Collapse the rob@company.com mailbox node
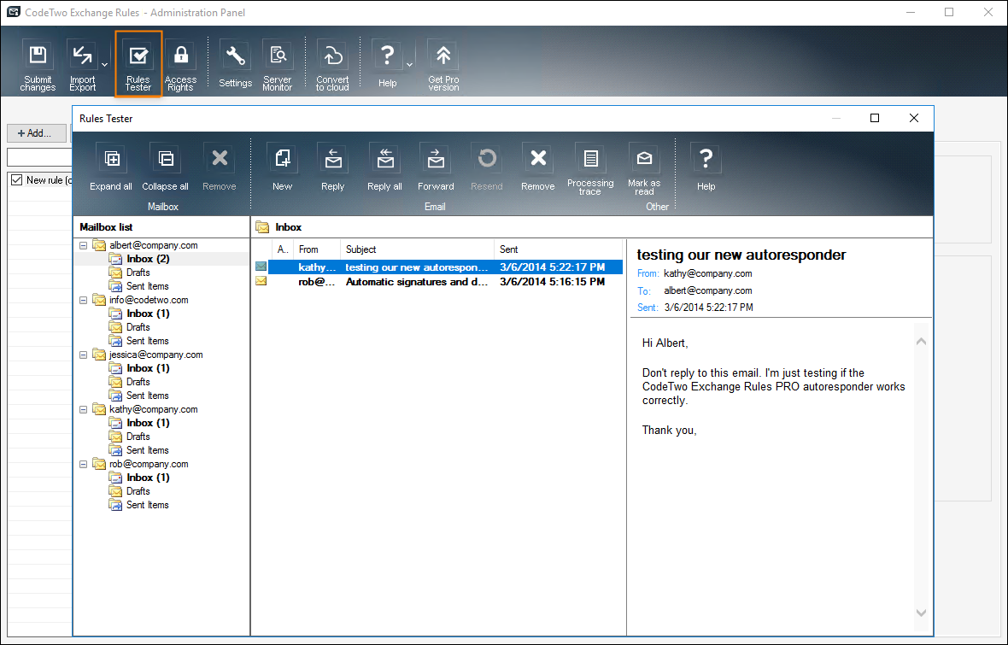 click(83, 464)
